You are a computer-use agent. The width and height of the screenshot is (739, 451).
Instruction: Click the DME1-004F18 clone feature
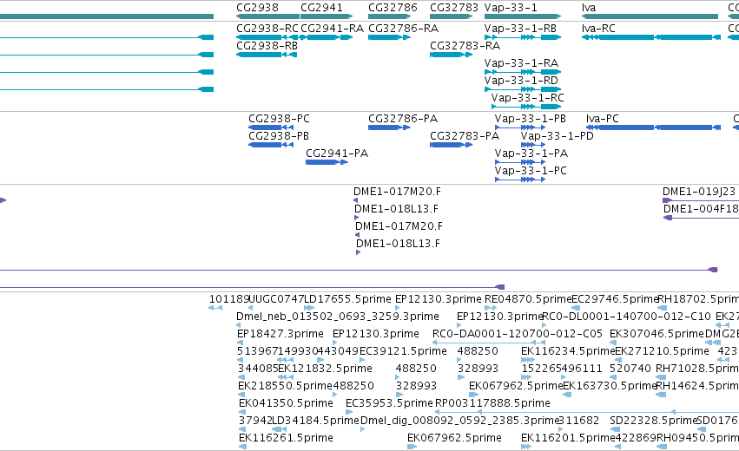(x=701, y=209)
